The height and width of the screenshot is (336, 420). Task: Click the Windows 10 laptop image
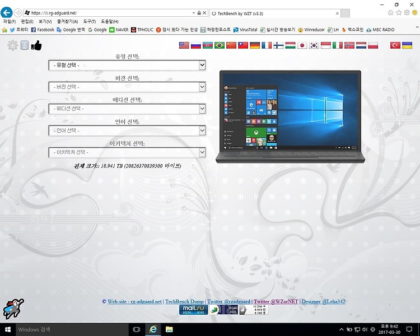[x=290, y=116]
